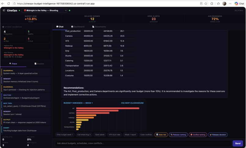Click the CineOps clapperboard logo icon
The image size is (246, 148).
4,10
